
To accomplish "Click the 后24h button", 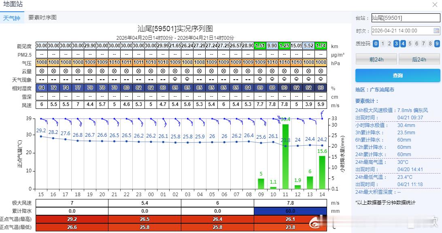I will pyautogui.click(x=419, y=59).
